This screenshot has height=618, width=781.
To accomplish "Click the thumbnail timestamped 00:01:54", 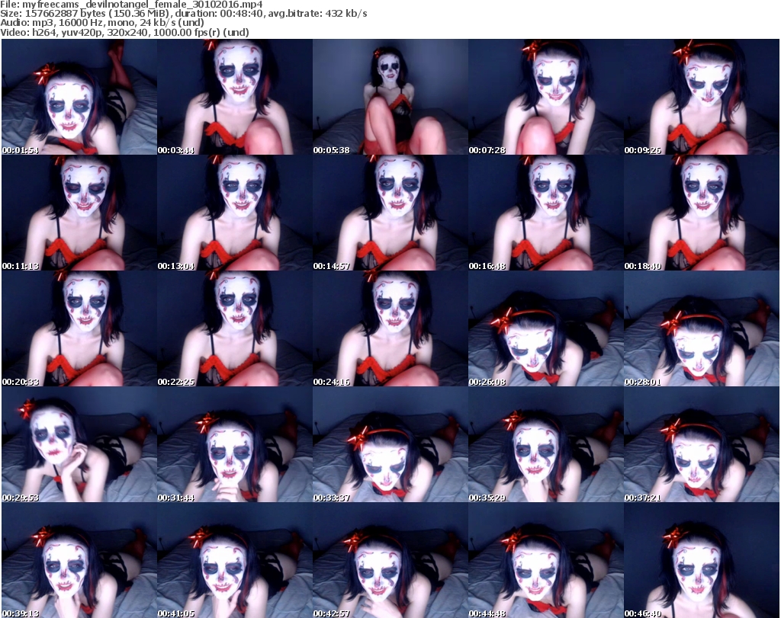I will 79,97.
